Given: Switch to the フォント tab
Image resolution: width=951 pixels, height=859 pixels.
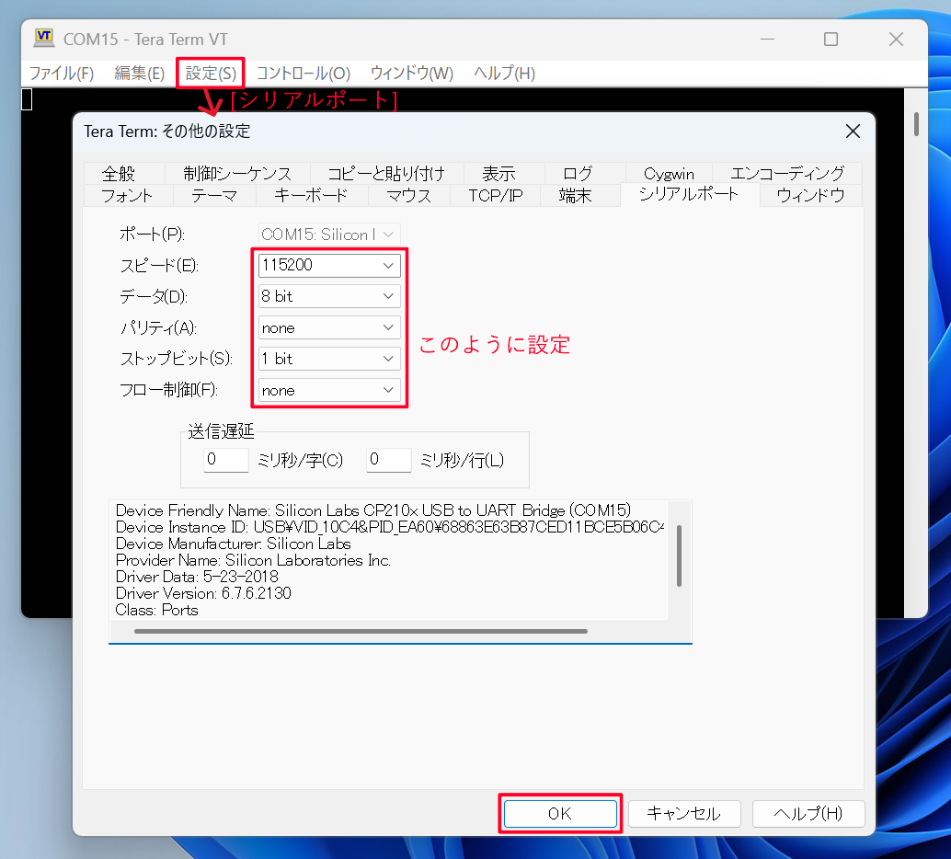Looking at the screenshot, I should tap(127, 196).
